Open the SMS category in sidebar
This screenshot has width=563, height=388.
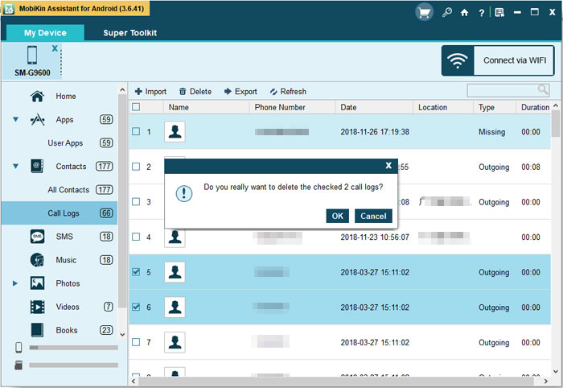coord(66,237)
